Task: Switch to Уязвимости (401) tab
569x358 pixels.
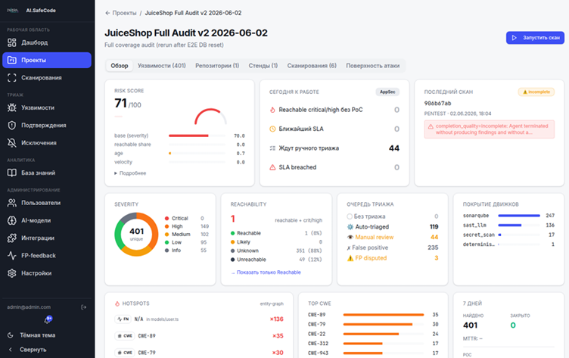Action: pos(161,66)
